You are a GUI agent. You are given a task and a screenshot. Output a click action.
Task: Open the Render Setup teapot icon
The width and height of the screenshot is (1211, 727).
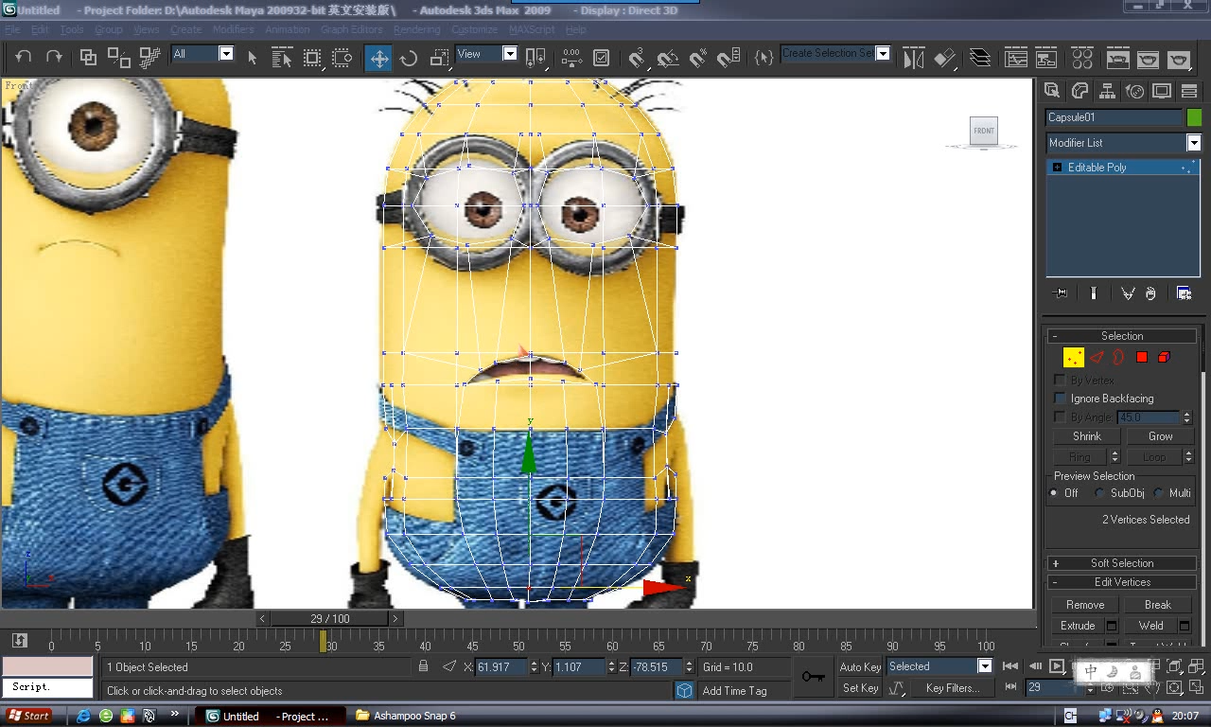[1117, 58]
